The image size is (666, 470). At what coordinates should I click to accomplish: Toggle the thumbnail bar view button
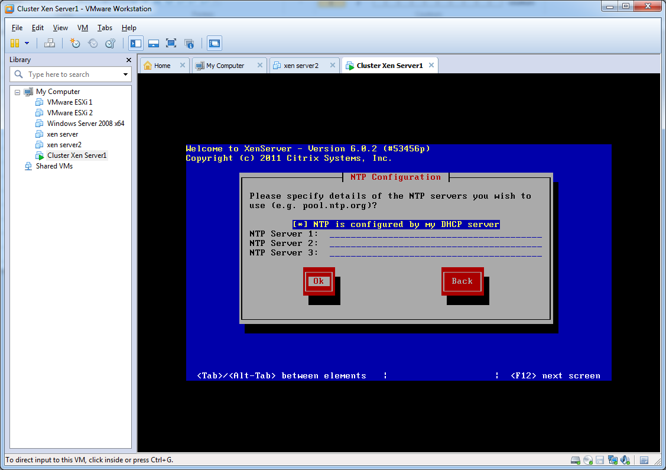coord(154,43)
